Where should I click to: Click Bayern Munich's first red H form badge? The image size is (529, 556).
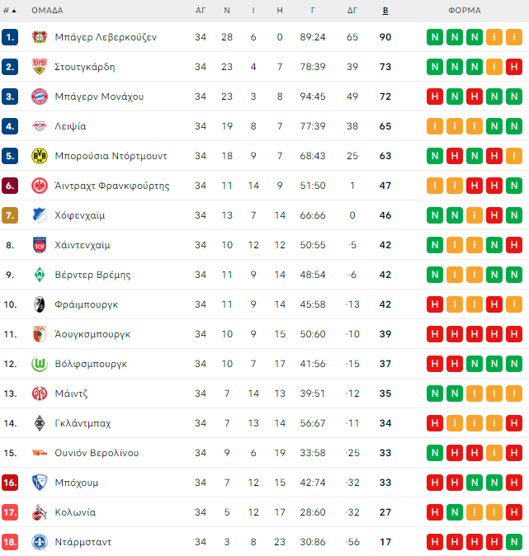pyautogui.click(x=434, y=97)
